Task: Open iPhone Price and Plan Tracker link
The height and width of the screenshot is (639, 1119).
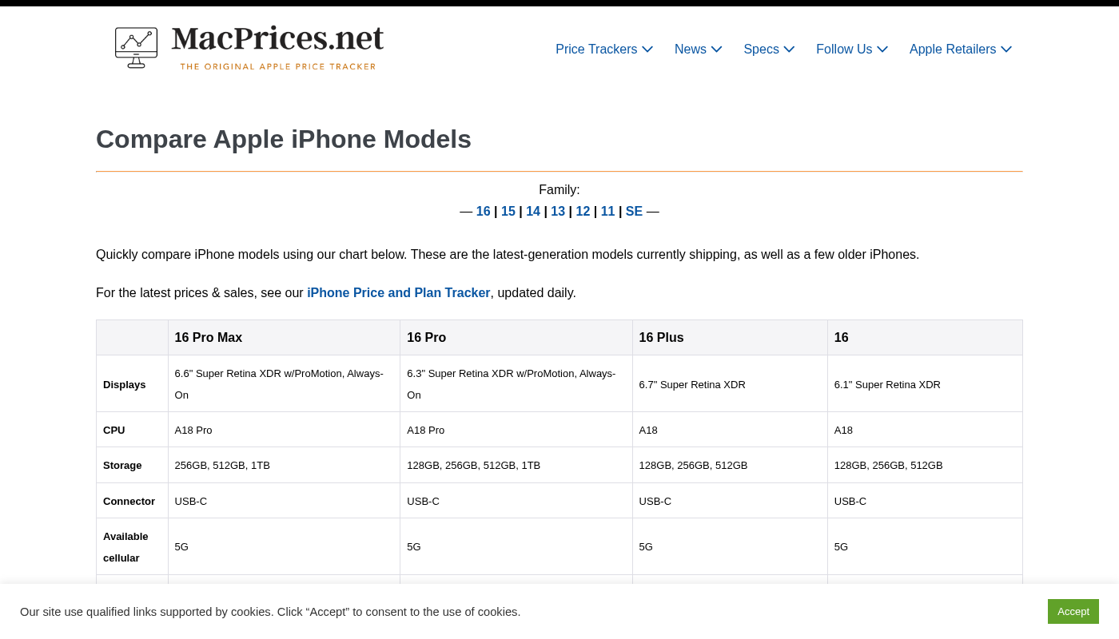Action: tap(398, 293)
